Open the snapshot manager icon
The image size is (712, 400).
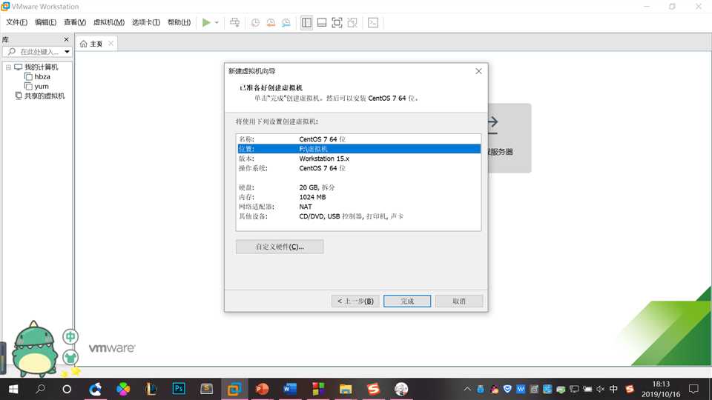pos(286,22)
